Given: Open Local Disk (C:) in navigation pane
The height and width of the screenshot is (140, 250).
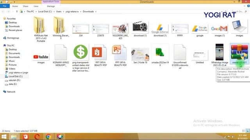Looking at the screenshot, I should click(16, 76).
